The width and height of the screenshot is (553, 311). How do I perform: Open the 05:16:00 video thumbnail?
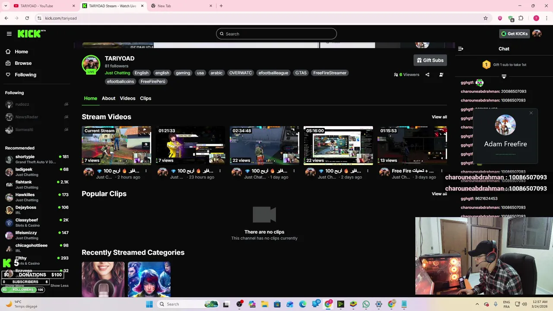(x=338, y=146)
